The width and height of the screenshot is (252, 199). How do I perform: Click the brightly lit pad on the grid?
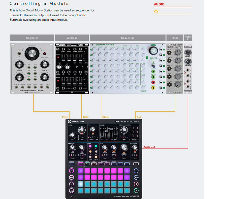[81, 184]
